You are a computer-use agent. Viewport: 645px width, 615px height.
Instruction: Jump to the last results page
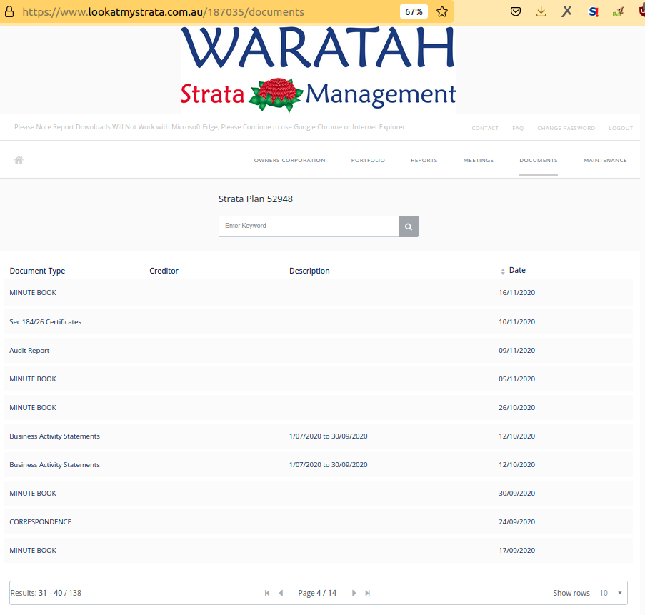368,593
